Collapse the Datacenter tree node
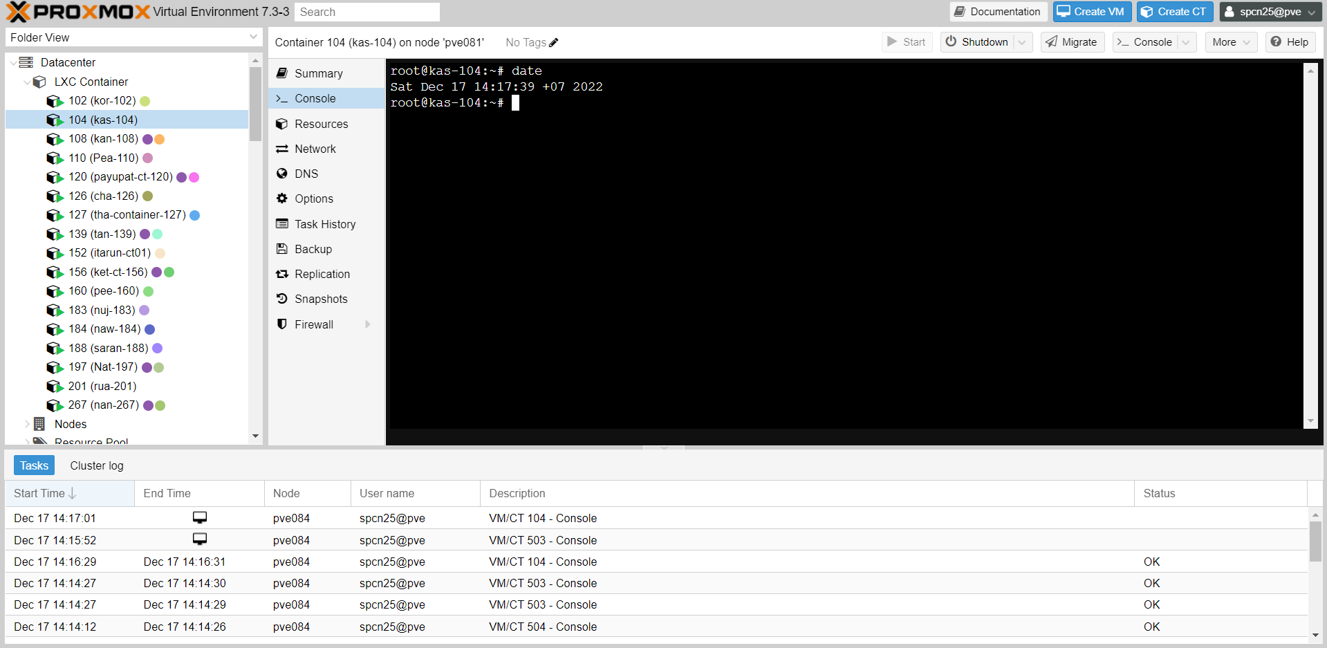This screenshot has width=1327, height=648. click(13, 62)
